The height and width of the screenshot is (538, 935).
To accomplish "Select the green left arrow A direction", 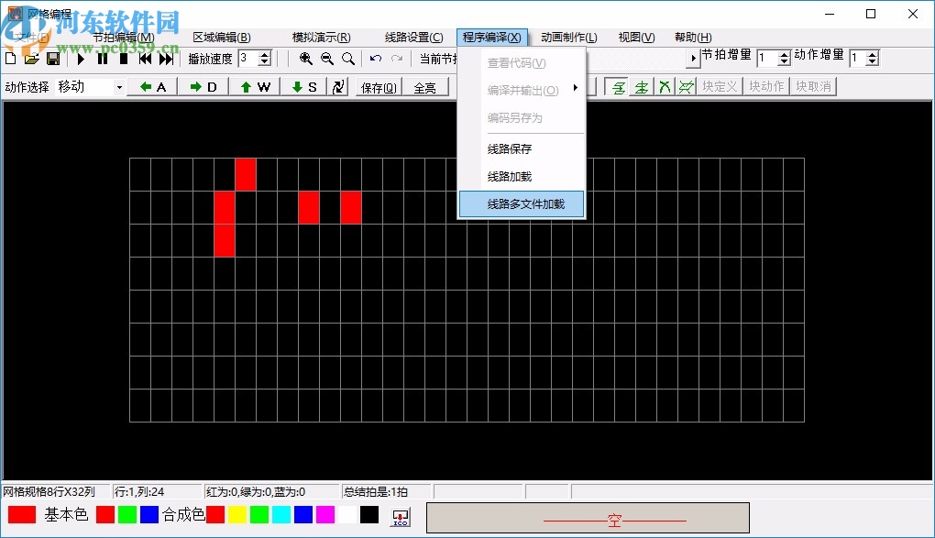I will 152,87.
